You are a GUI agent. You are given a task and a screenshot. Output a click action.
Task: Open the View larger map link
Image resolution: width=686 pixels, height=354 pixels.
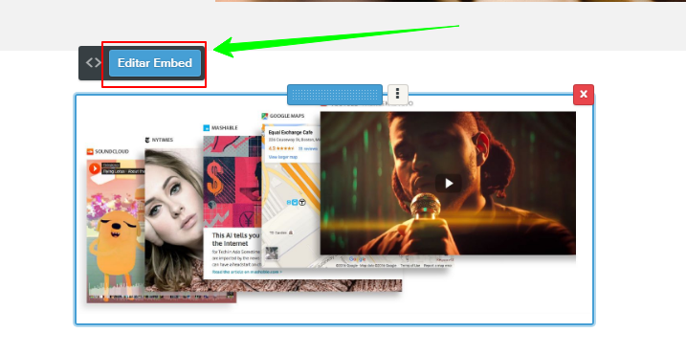tap(282, 157)
